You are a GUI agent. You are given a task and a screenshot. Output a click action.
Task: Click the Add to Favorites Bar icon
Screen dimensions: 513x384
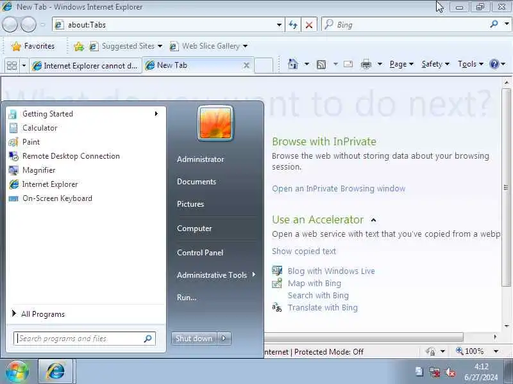pos(78,46)
